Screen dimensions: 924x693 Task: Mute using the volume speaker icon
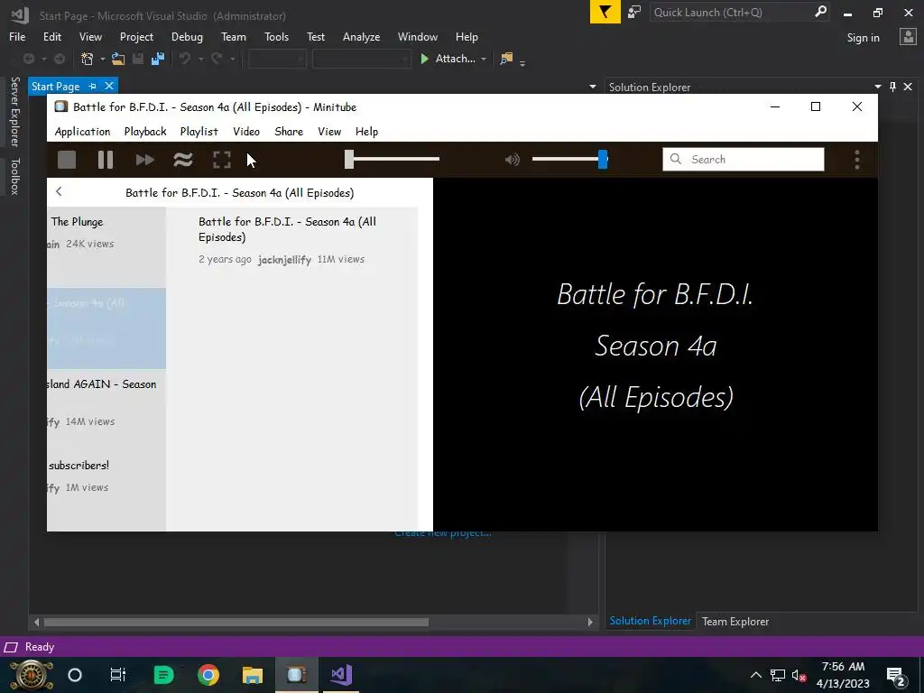513,159
